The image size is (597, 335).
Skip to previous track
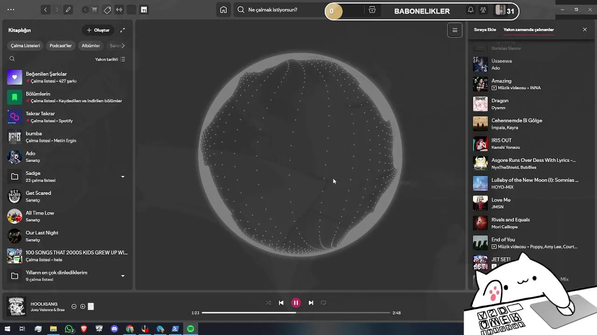(x=281, y=303)
